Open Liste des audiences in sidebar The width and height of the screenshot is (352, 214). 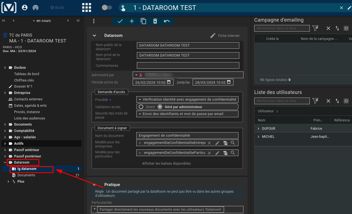point(29,118)
